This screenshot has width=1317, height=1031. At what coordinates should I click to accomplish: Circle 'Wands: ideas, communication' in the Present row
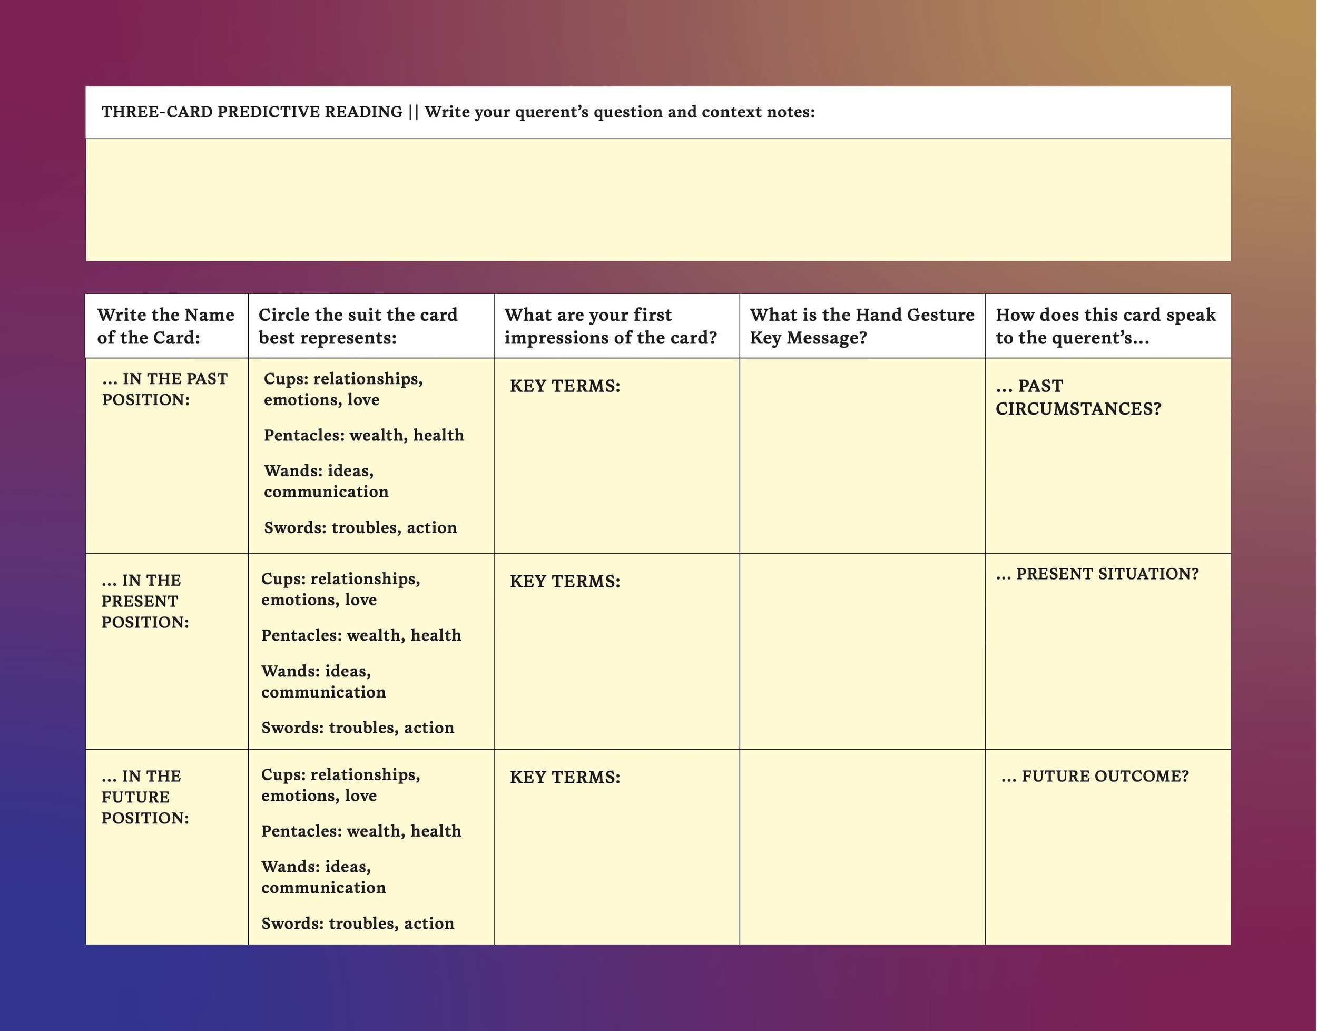coord(323,682)
